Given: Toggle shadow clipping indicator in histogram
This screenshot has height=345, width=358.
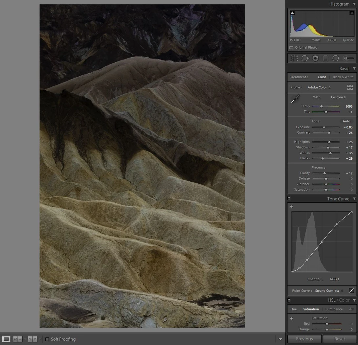Looking at the screenshot, I should tap(292, 13).
